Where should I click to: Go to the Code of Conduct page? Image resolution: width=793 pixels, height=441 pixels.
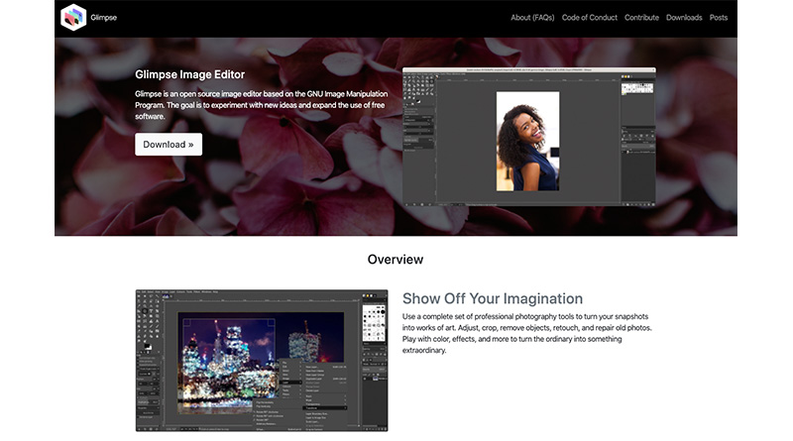tap(590, 18)
